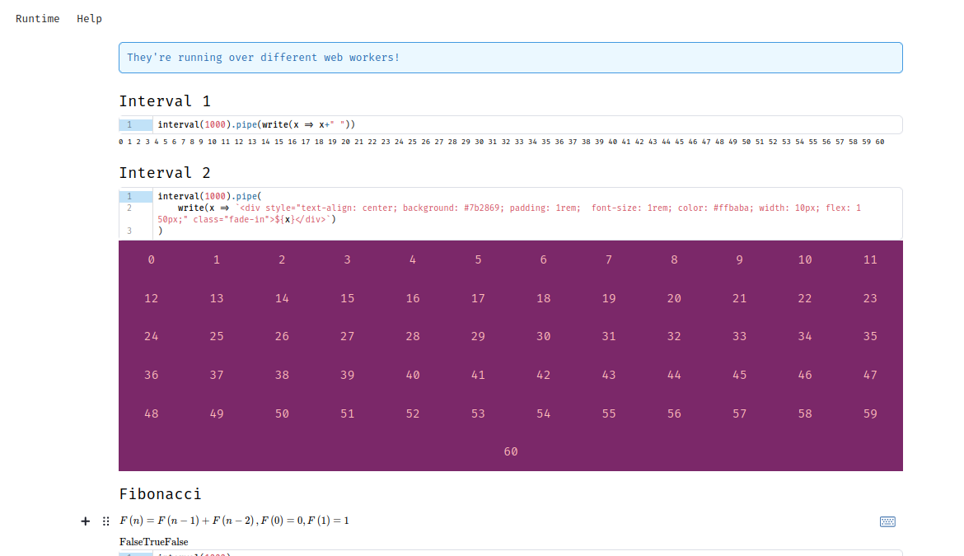Viewport: 964px width, 556px height.
Task: Select tile 36 in the purple grid
Action: pos(152,376)
